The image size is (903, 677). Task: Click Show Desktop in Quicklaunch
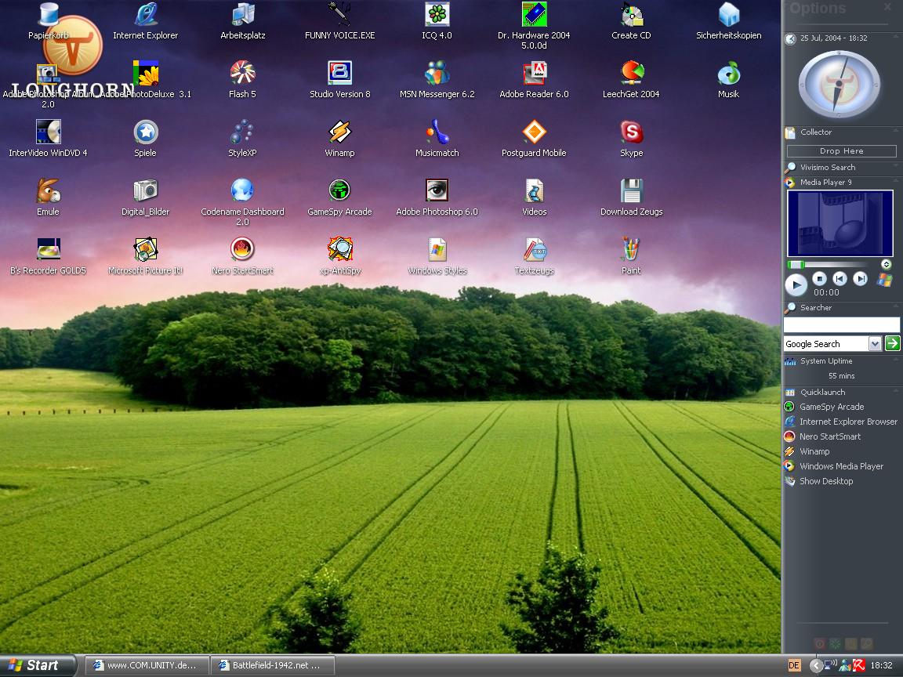tap(825, 481)
